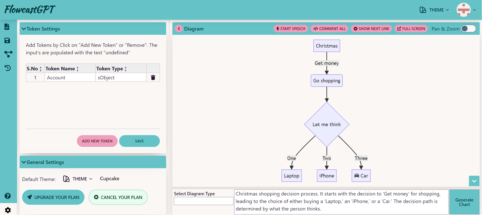Open the THEME dropdown in top header
This screenshot has width=482, height=216.
(x=434, y=10)
